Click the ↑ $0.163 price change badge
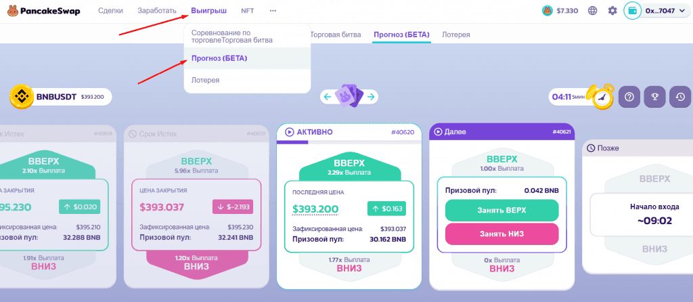Image resolution: width=693 pixels, height=302 pixels. (x=386, y=209)
